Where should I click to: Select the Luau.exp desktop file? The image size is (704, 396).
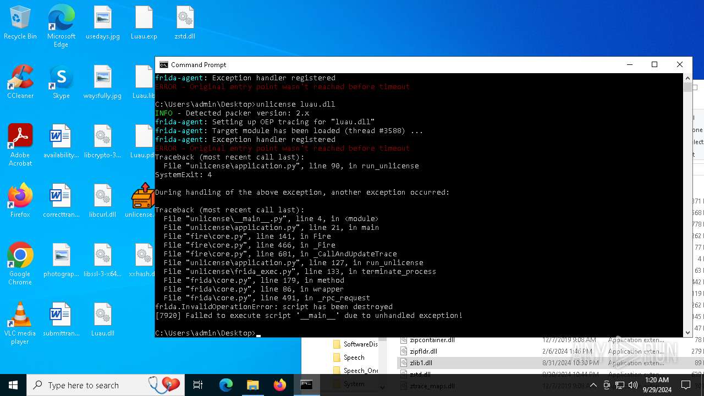pos(144,23)
